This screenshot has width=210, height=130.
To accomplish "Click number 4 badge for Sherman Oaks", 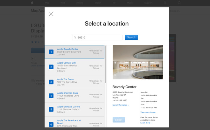I will coord(51,96).
